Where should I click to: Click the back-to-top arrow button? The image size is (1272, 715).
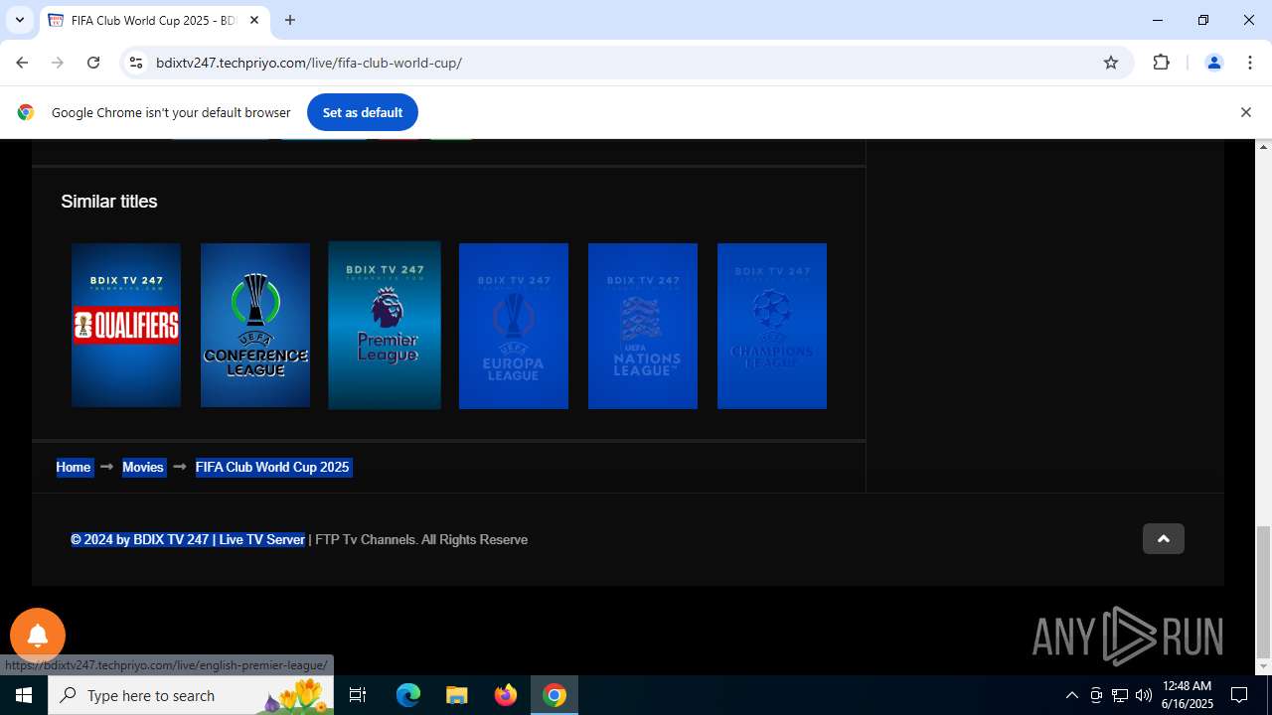pyautogui.click(x=1163, y=538)
